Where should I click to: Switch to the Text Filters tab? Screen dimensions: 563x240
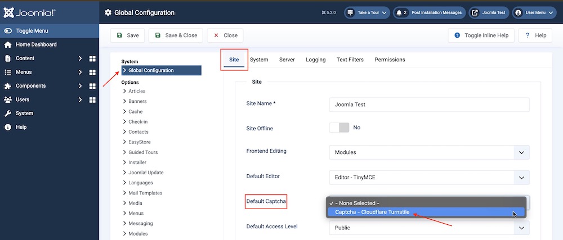[350, 60]
